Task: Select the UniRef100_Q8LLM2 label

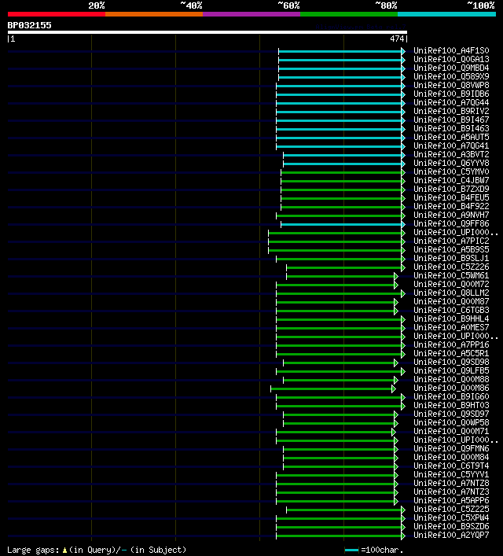Action: 451,293
